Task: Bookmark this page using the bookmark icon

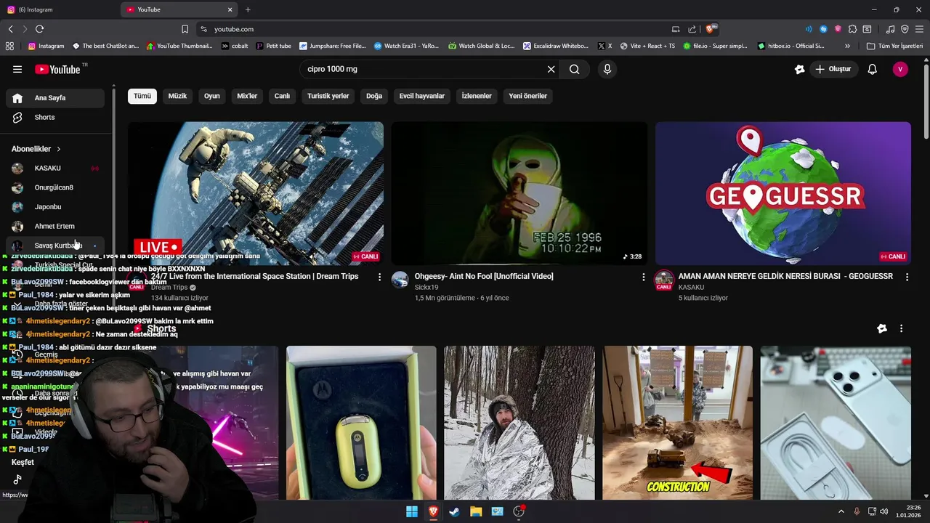Action: [185, 29]
